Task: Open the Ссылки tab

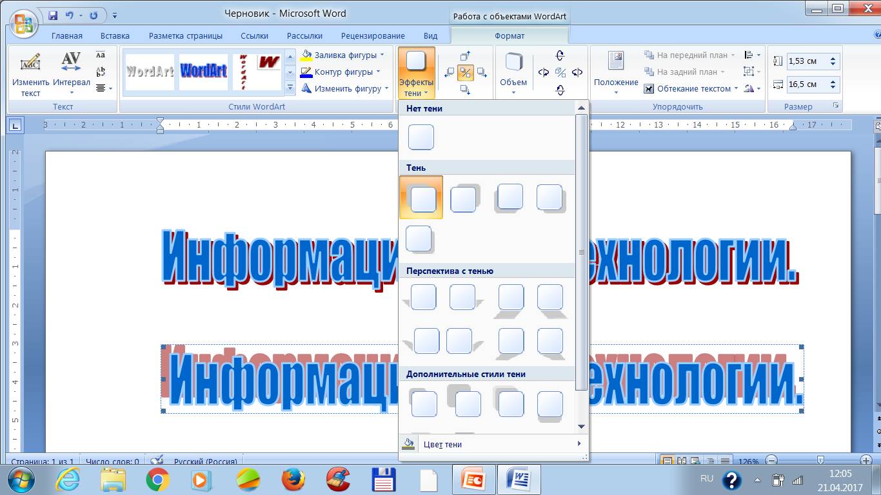Action: [x=255, y=35]
